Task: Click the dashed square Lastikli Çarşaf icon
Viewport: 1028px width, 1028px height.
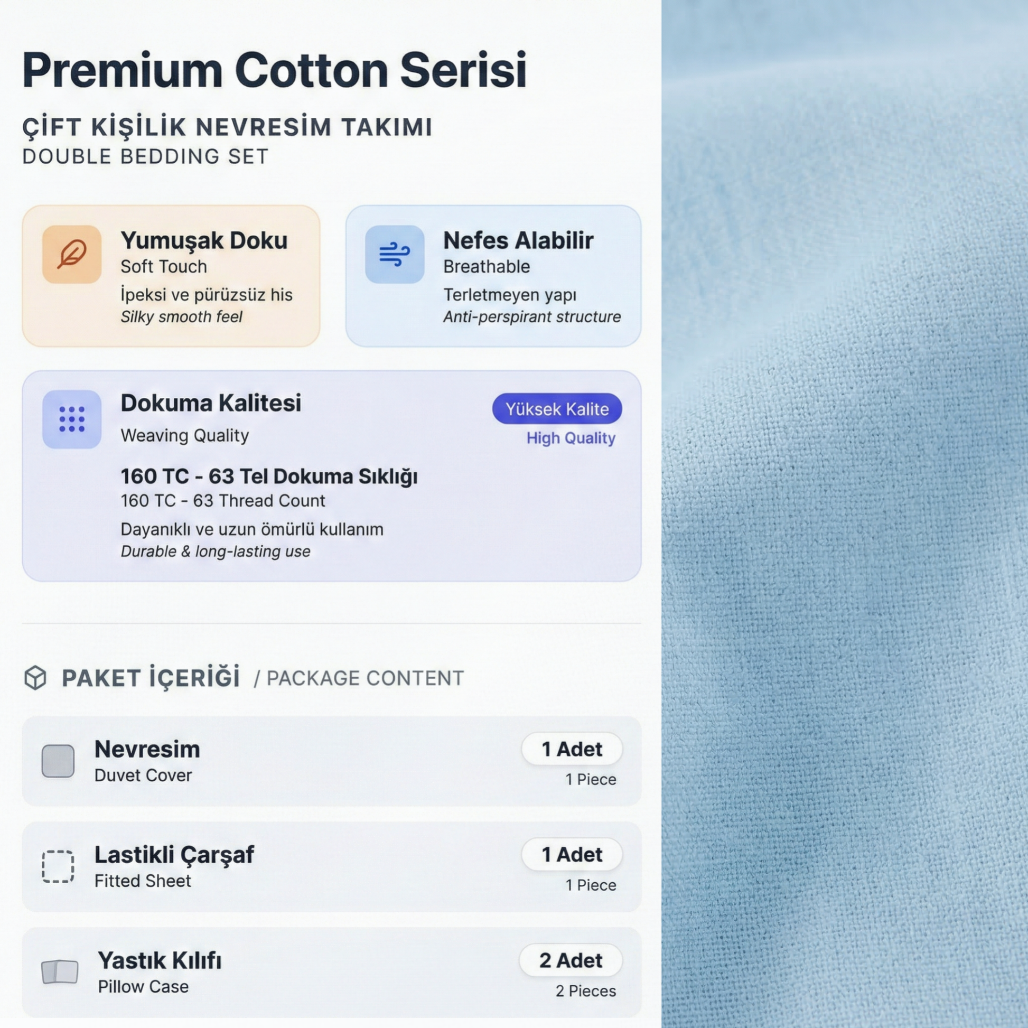Action: click(x=58, y=866)
